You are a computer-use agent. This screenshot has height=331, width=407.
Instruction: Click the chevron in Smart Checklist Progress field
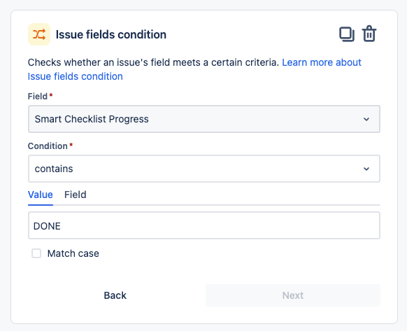tap(366, 119)
